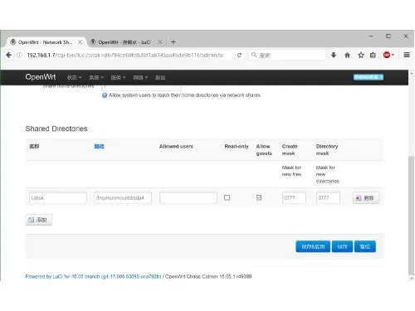Click the empty Allowed users field
415x311 pixels.
(188, 197)
